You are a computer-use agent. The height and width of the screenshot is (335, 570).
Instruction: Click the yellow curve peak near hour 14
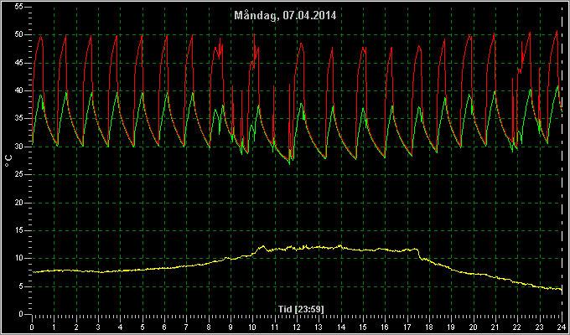[340, 245]
